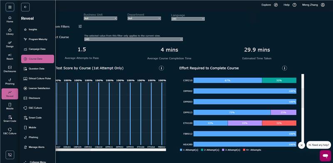The image size is (333, 163).
Task: Dismiss the 'Need any help?' bubble
Action: (x=301, y=145)
